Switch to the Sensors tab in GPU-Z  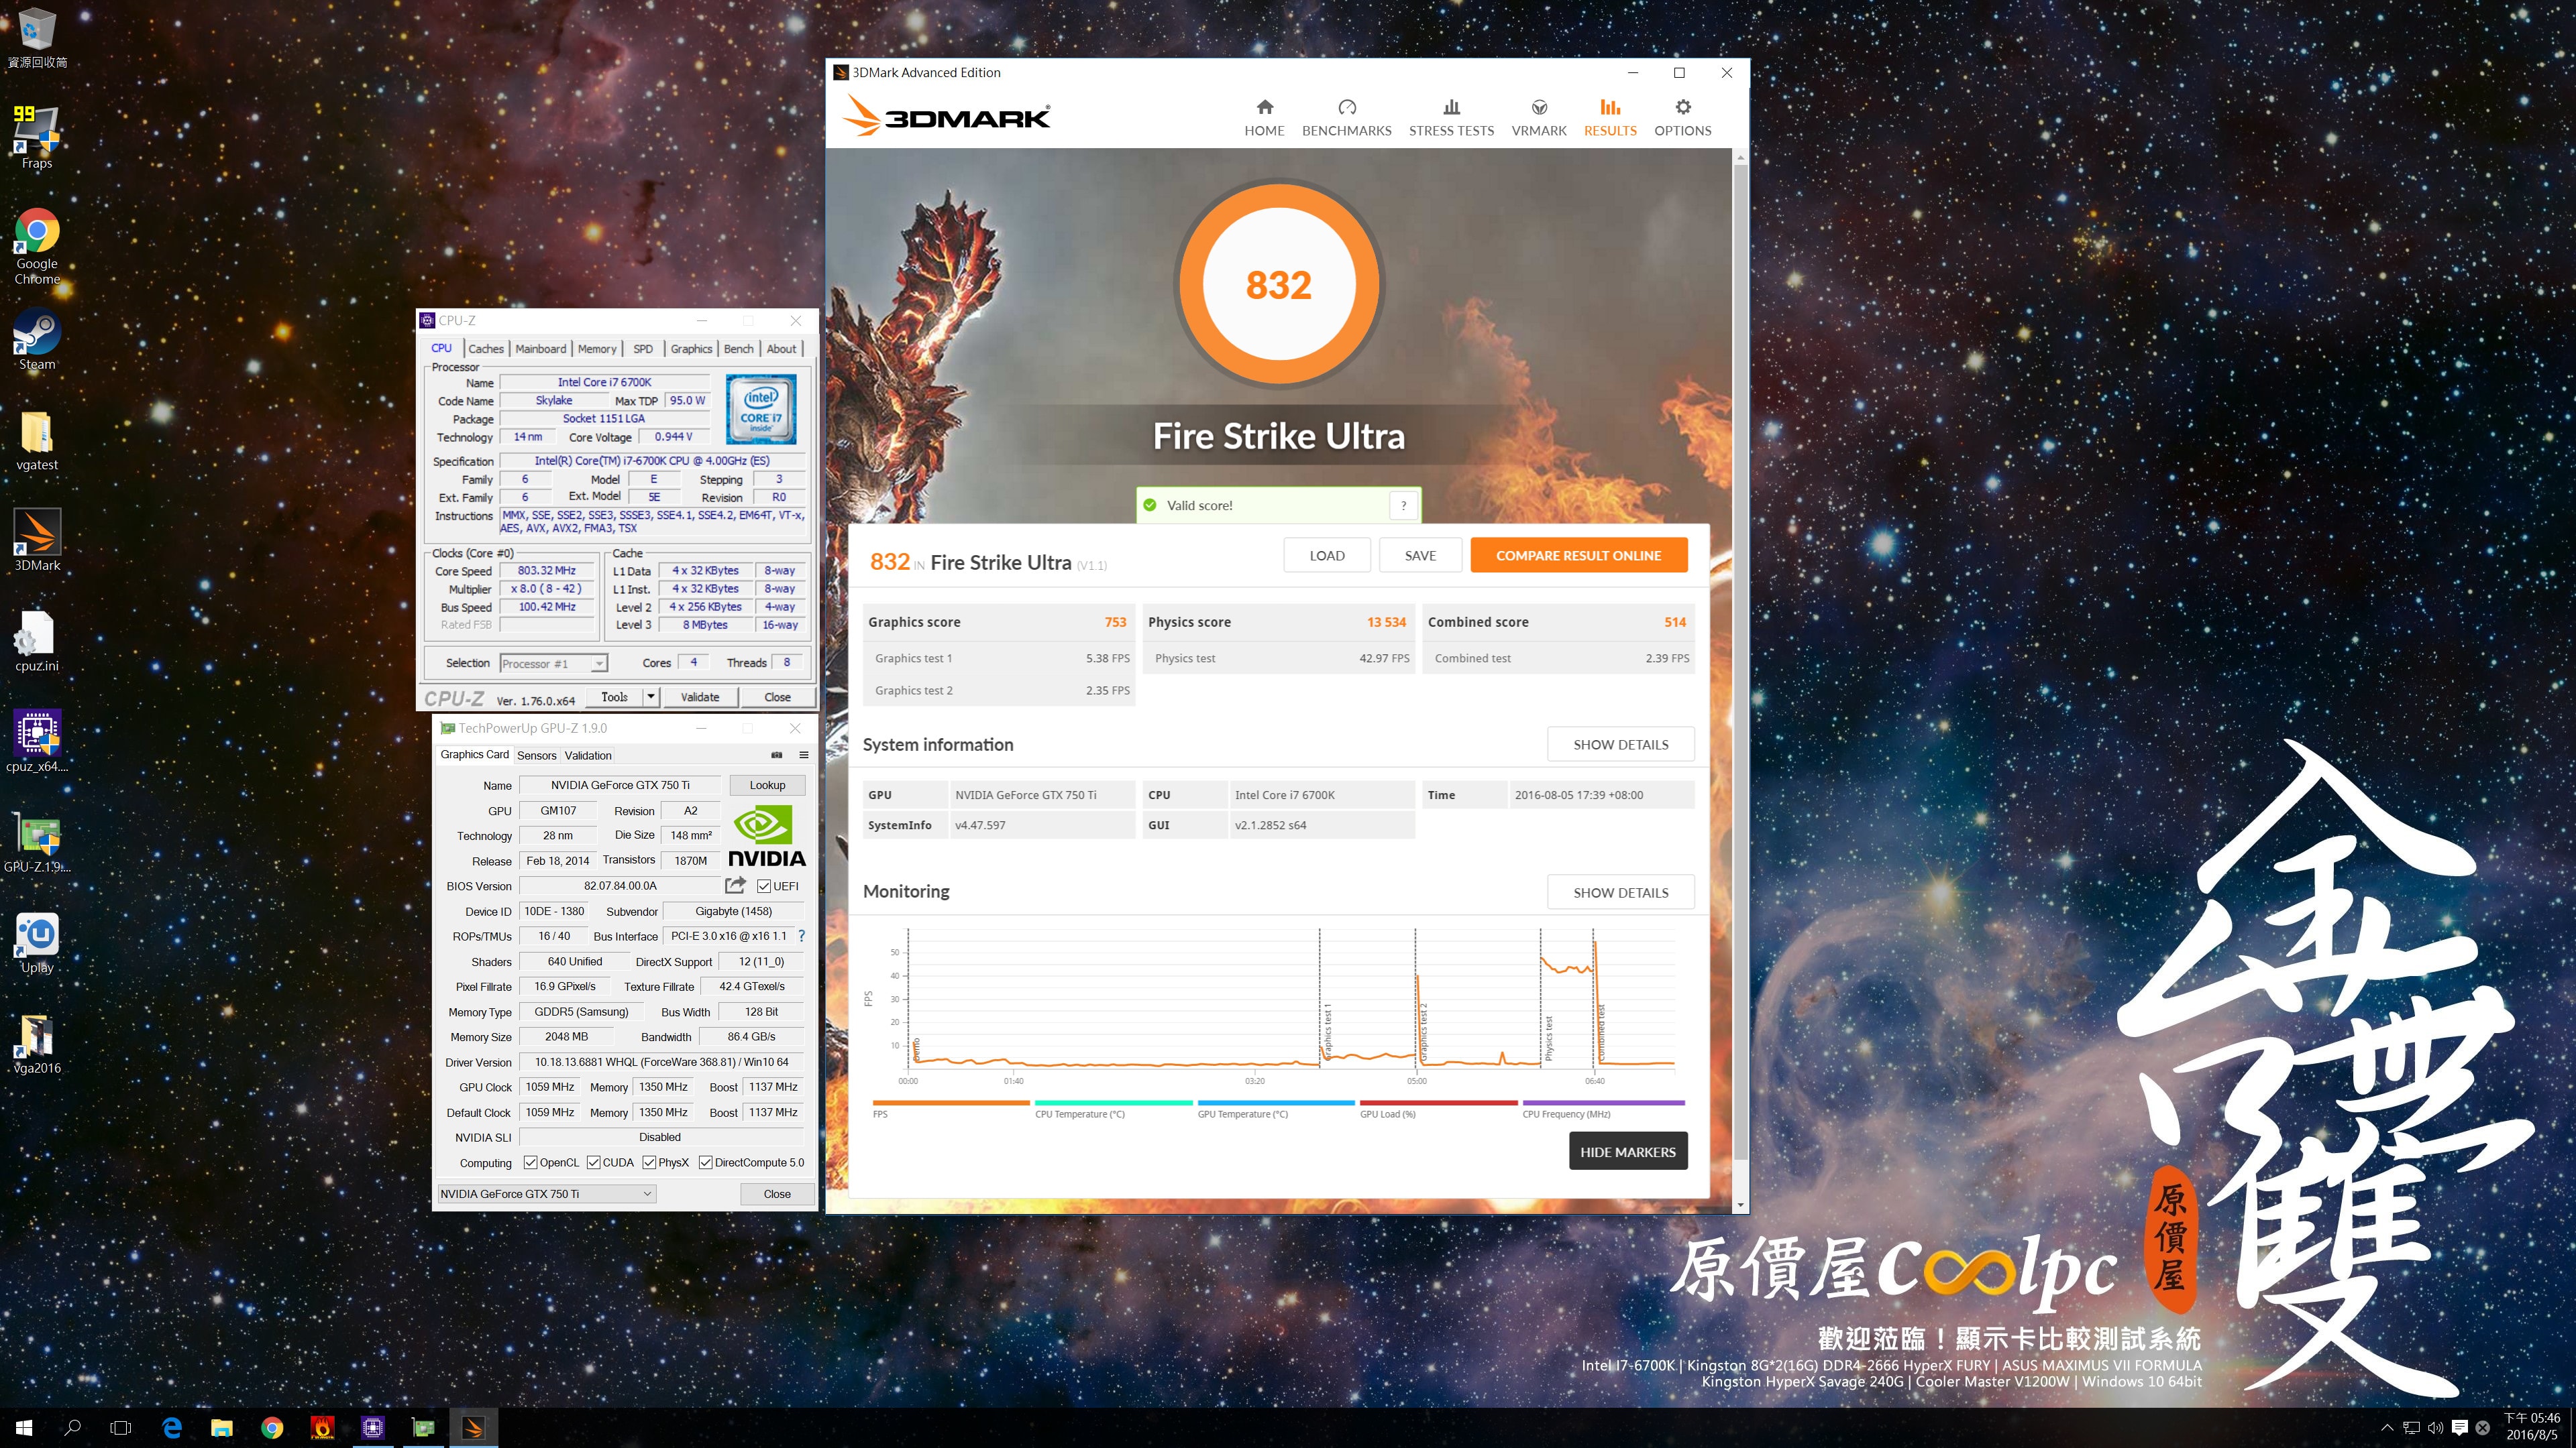coord(536,756)
